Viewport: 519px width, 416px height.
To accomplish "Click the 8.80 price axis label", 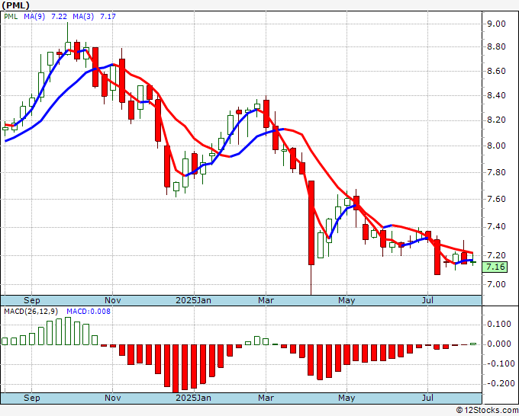I will point(496,47).
